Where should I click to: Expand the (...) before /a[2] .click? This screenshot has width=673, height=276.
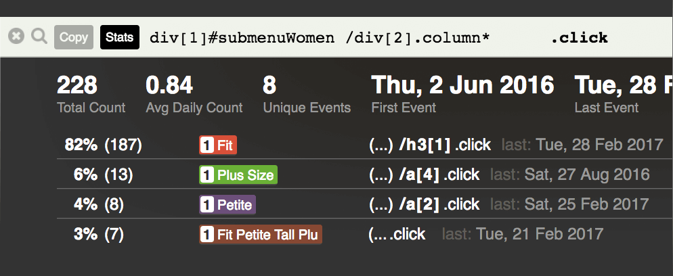coord(381,204)
